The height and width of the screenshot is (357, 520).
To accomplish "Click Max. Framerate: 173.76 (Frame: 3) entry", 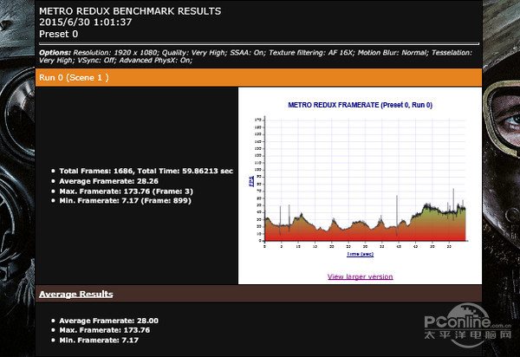I will (x=126, y=191).
